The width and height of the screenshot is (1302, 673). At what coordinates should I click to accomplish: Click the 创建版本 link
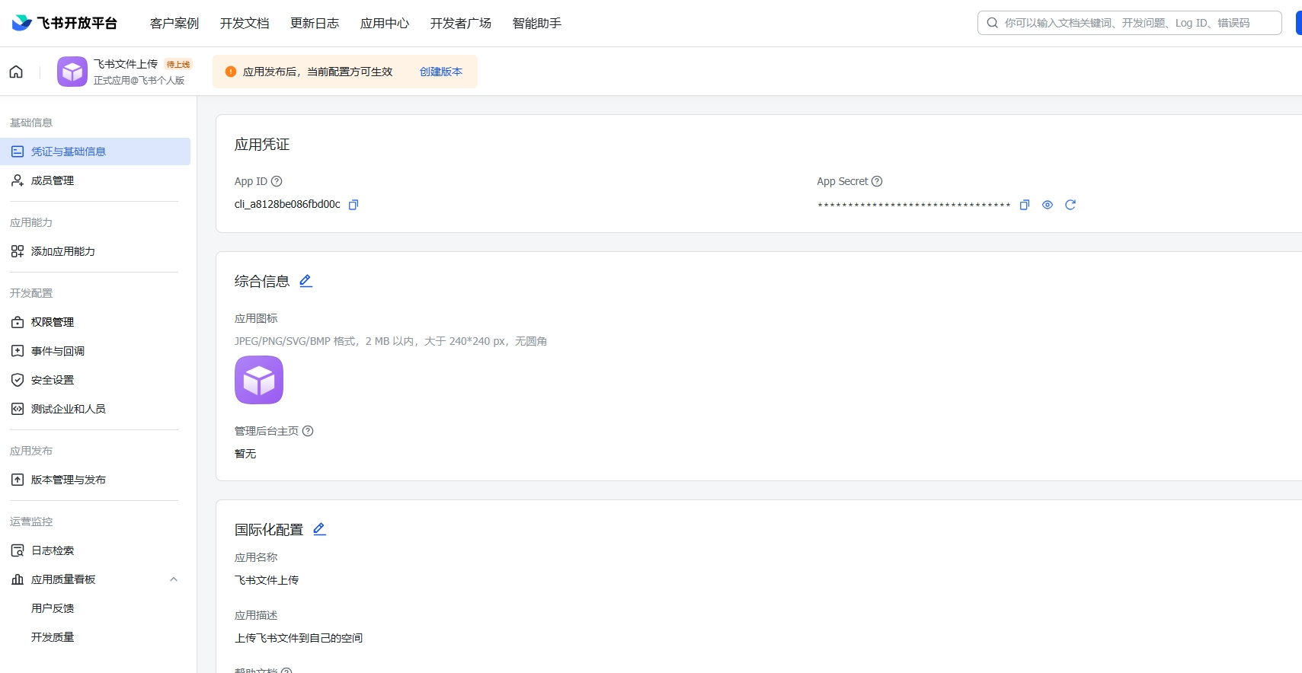click(x=441, y=72)
